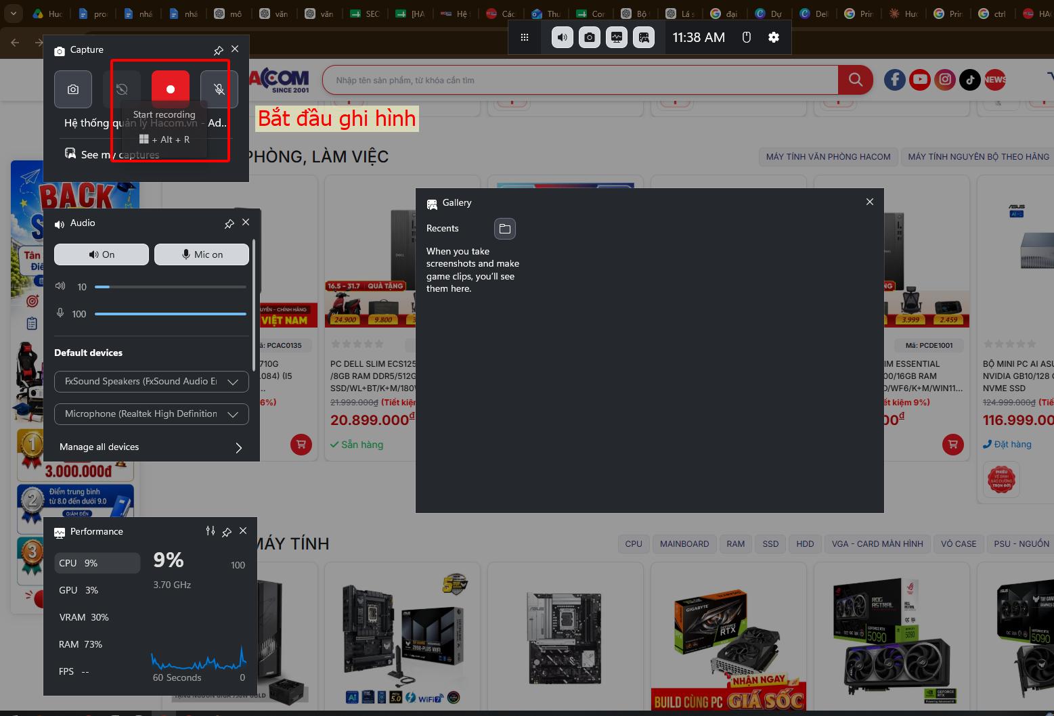This screenshot has width=1054, height=716.
Task: Go back with browser back arrow
Action: [x=16, y=43]
